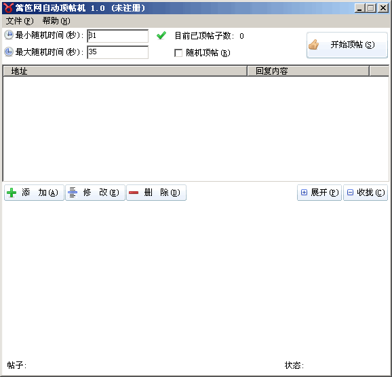This screenshot has height=377, width=392.
Task: Sort by the 地址 column header
Action: pyautogui.click(x=125, y=71)
